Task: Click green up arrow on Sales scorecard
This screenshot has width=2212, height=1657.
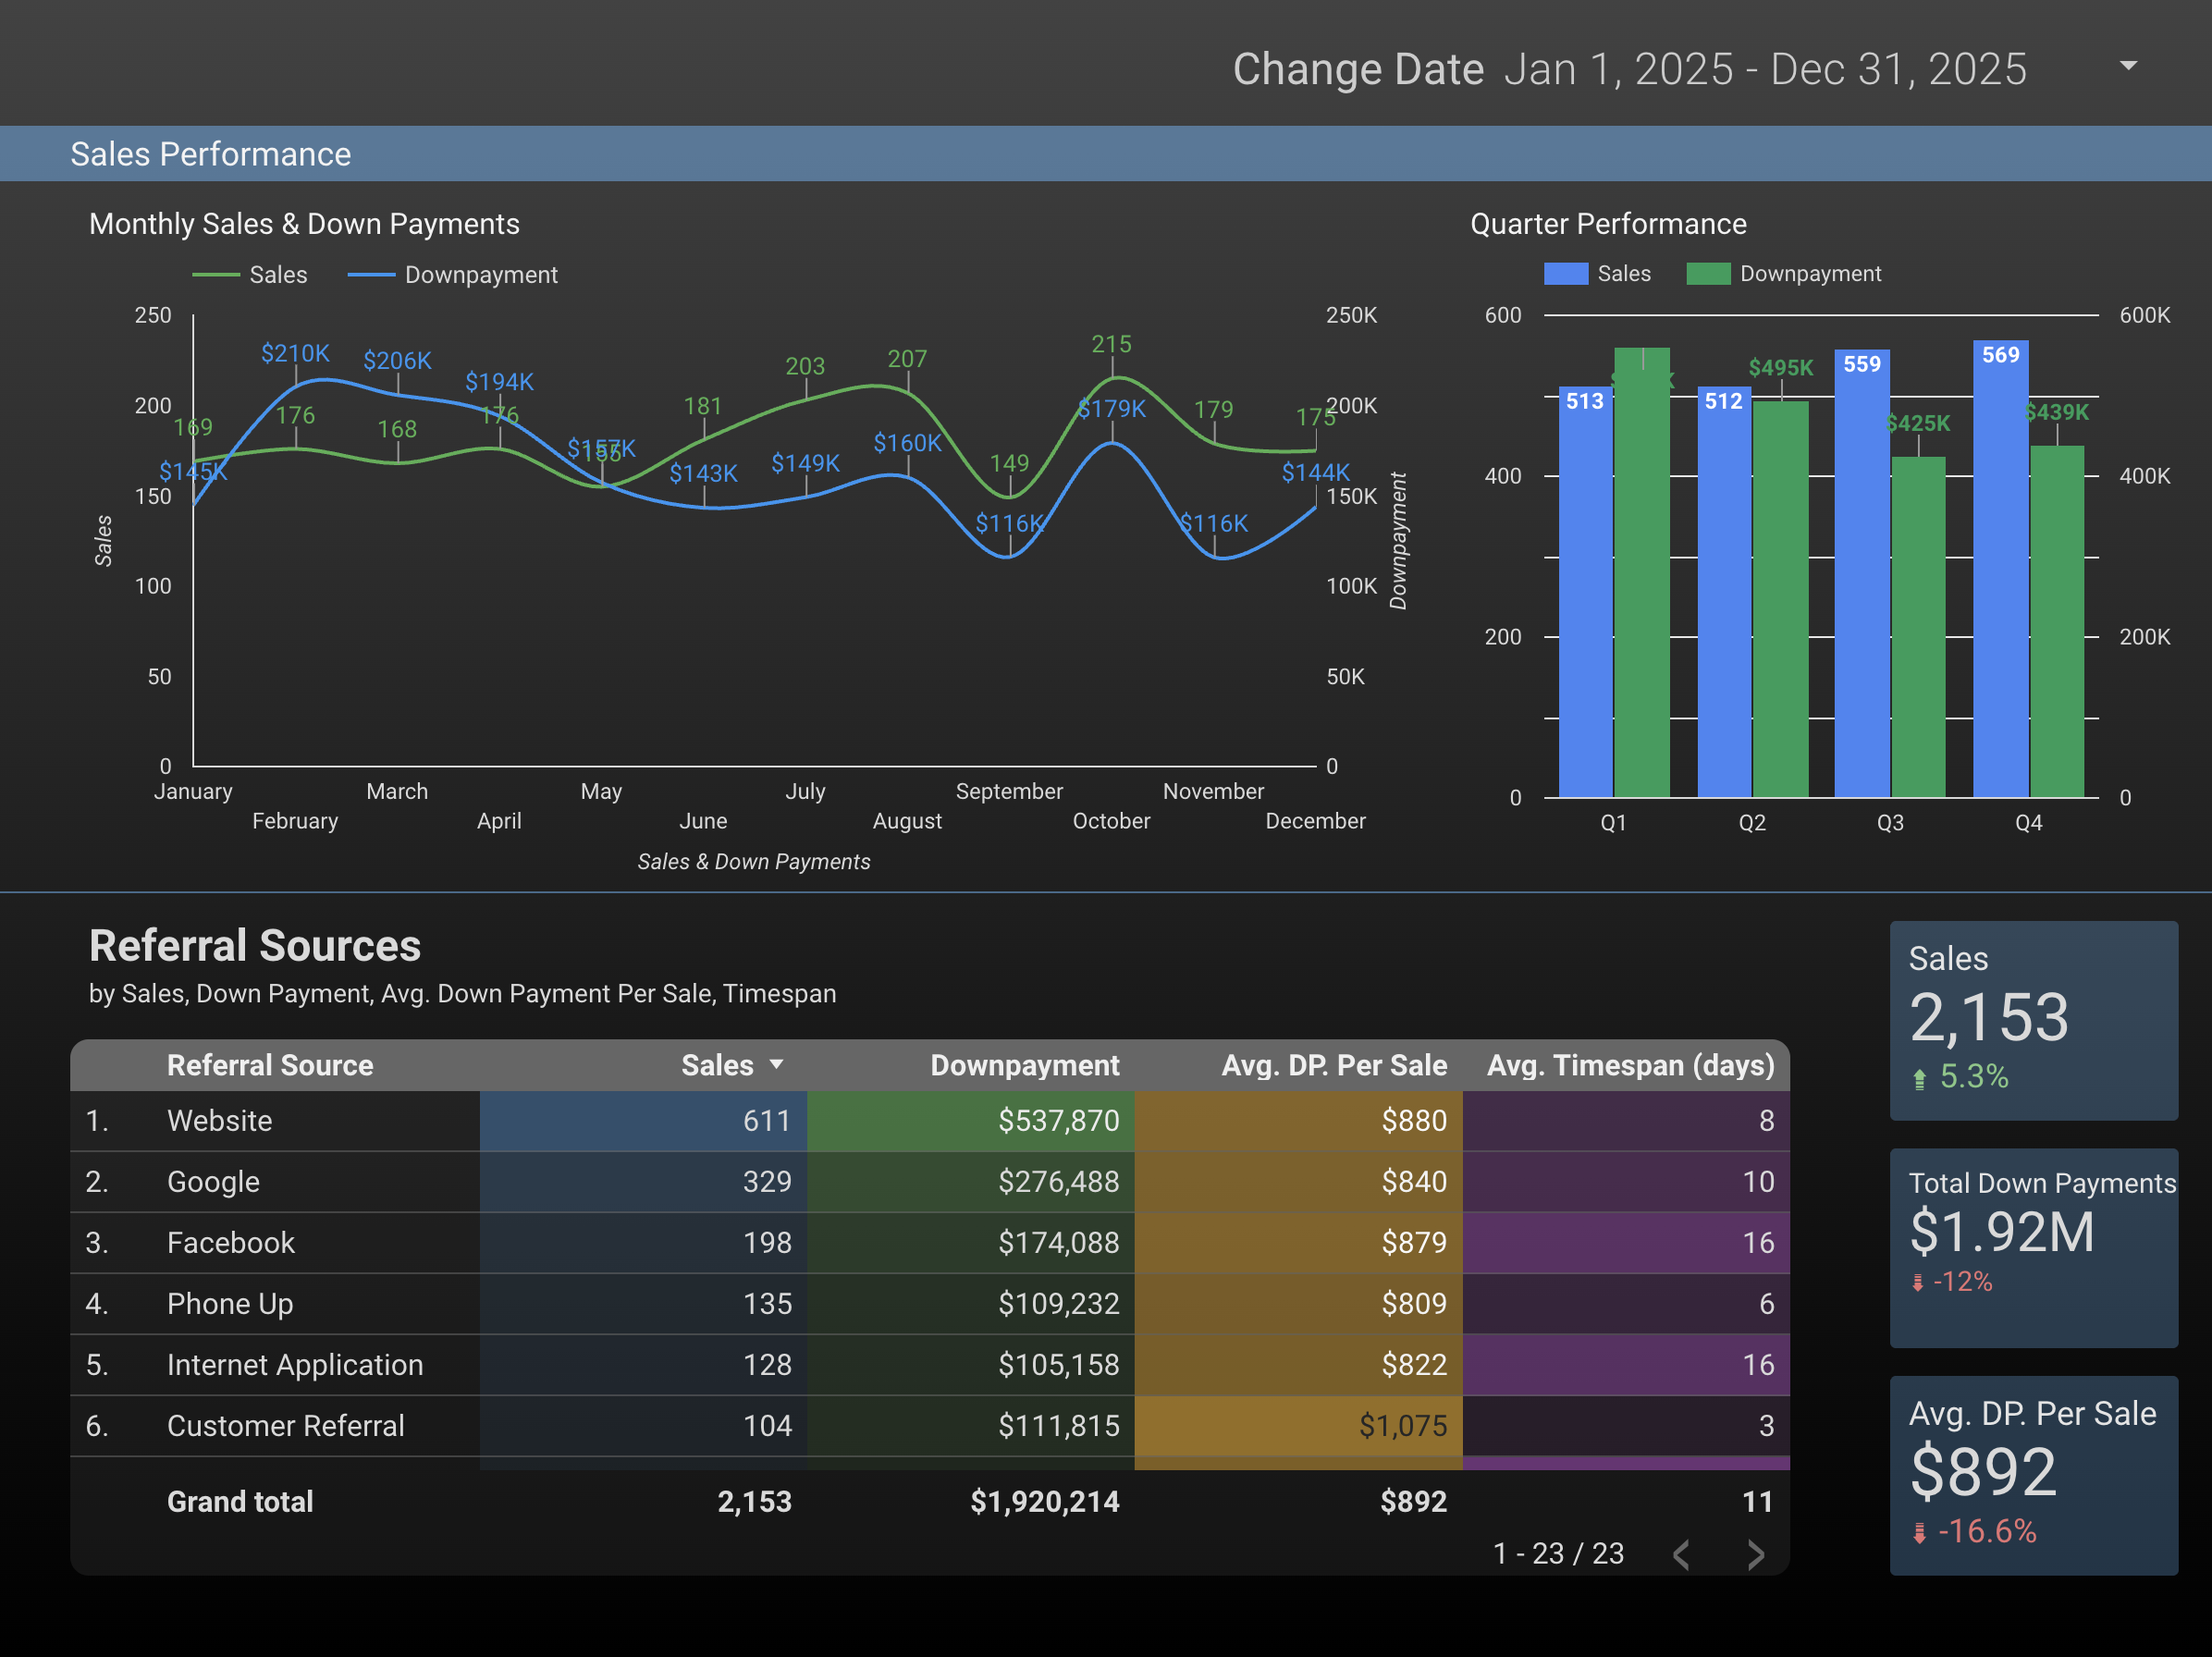Action: [x=1919, y=1078]
